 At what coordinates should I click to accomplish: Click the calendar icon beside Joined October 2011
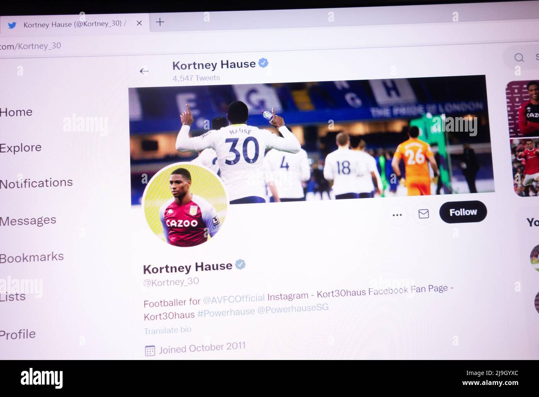tap(150, 350)
